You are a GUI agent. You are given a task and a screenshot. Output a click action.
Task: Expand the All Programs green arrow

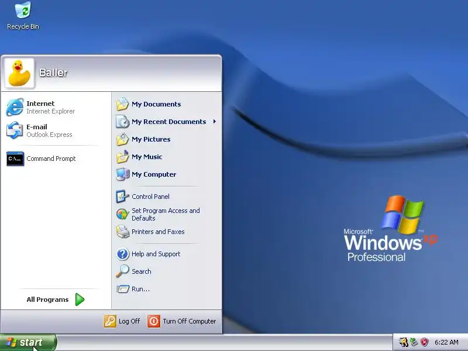[x=80, y=300]
